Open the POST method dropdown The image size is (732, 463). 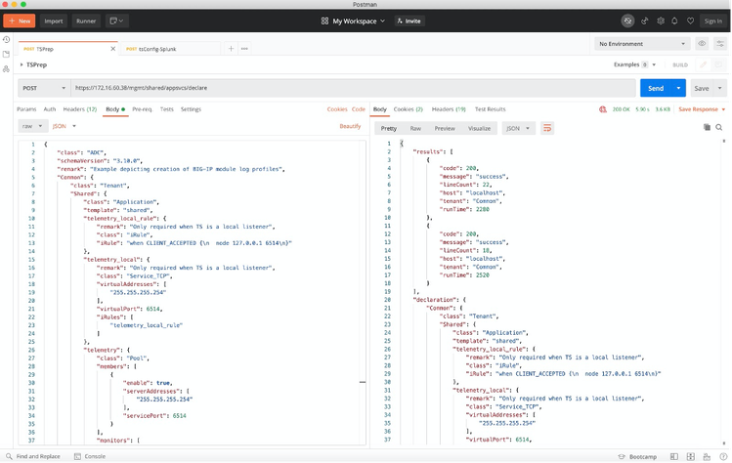(42, 88)
